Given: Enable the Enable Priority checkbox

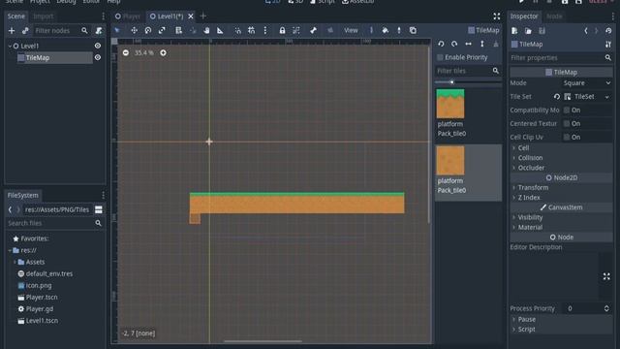Looking at the screenshot, I should pyautogui.click(x=440, y=57).
